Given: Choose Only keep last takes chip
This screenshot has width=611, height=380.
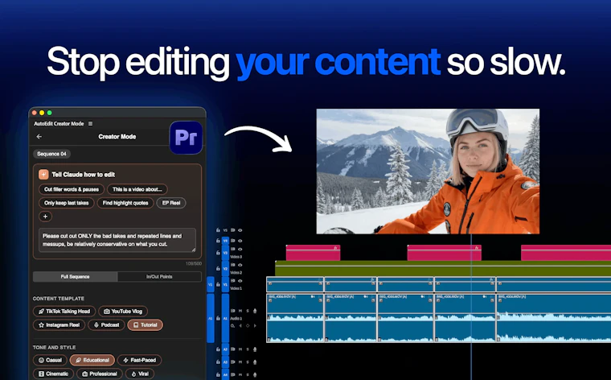Looking at the screenshot, I should 66,203.
